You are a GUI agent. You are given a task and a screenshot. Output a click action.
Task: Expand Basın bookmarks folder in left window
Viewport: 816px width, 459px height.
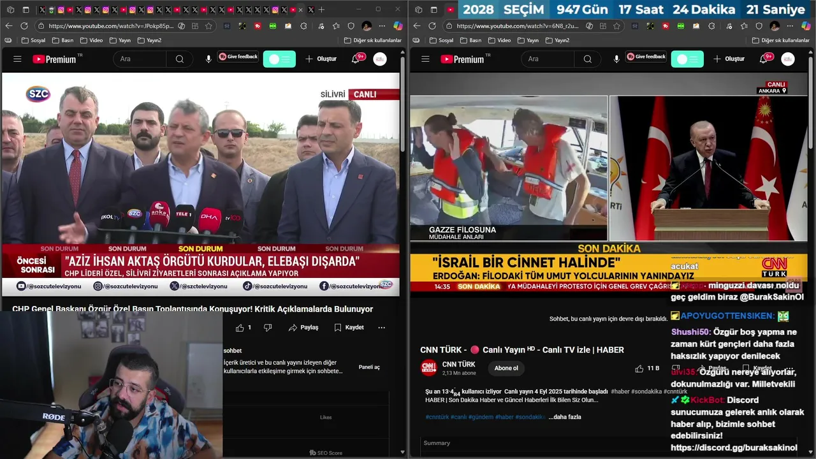click(x=62, y=40)
